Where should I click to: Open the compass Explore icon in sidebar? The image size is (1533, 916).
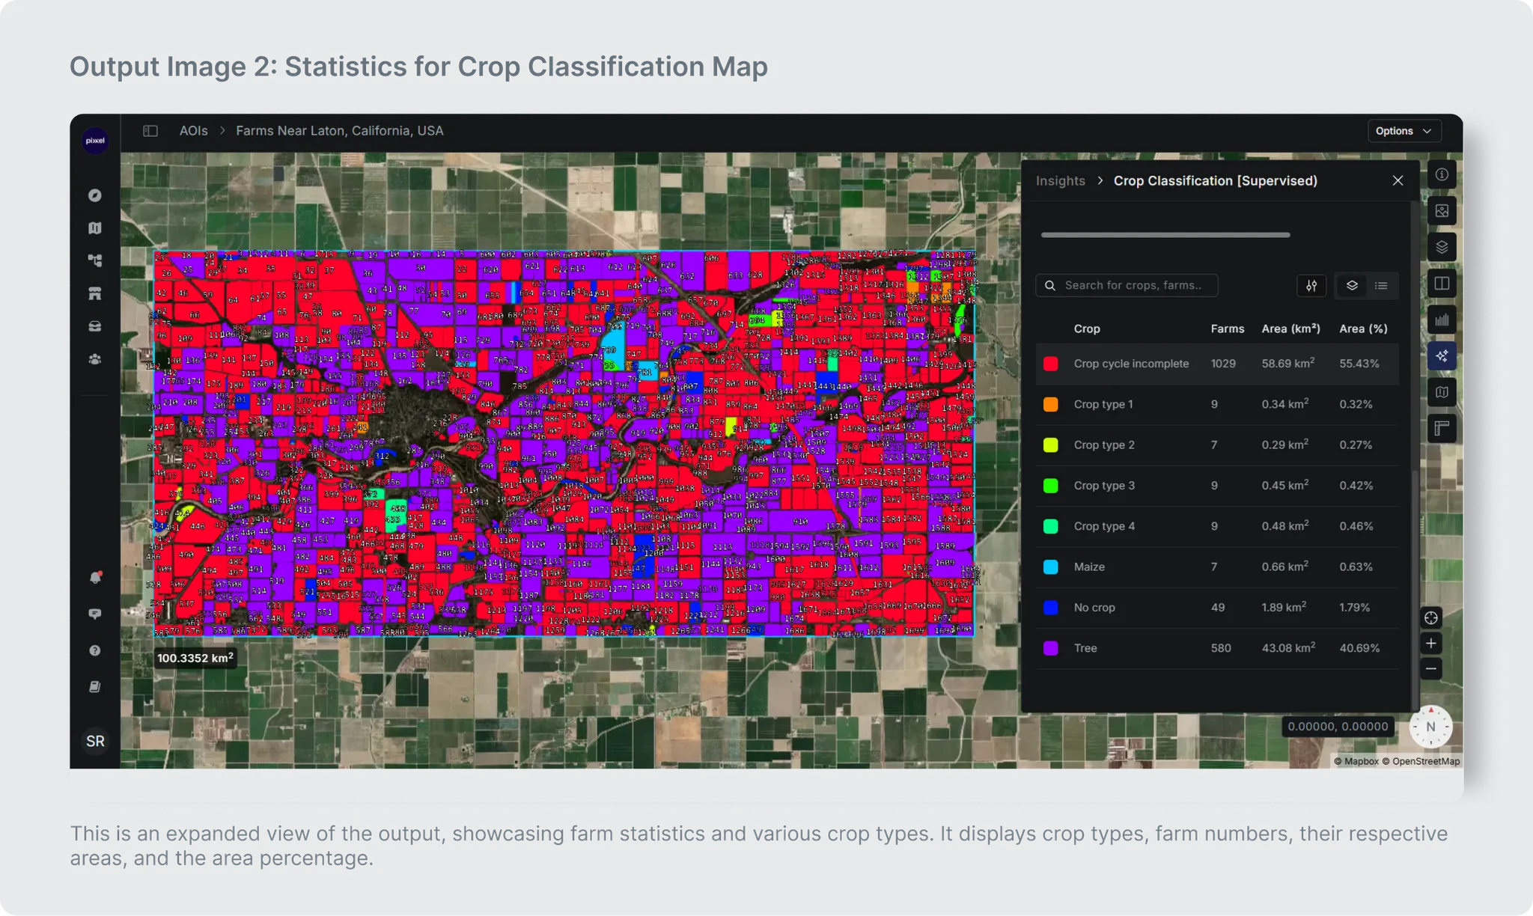coord(95,195)
